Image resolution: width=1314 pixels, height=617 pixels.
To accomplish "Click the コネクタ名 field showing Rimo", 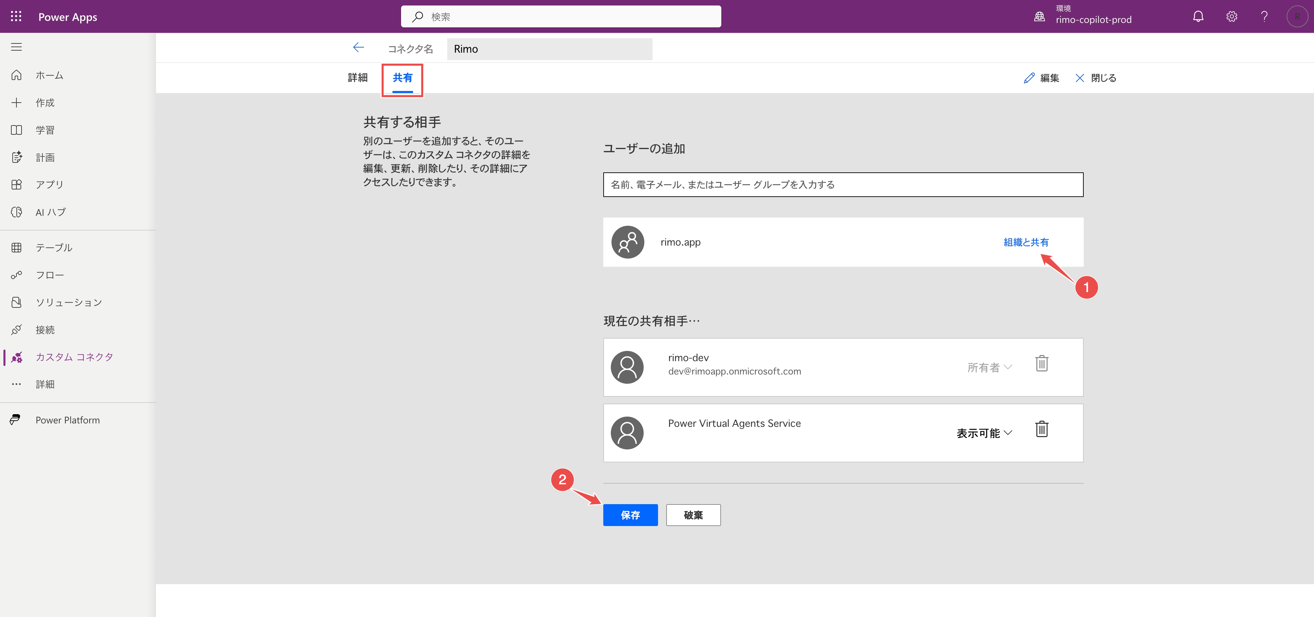I will click(549, 49).
